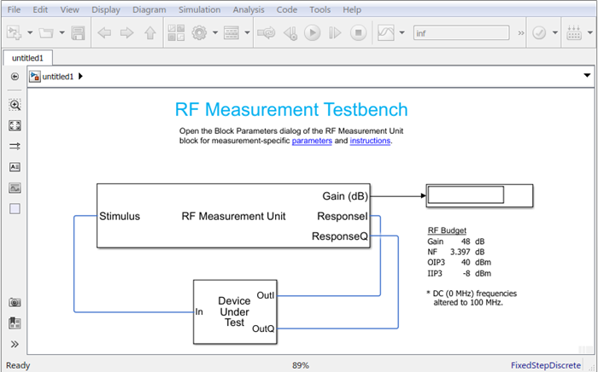This screenshot has width=598, height=372.
Task: Click the Save model icon
Action: click(79, 33)
